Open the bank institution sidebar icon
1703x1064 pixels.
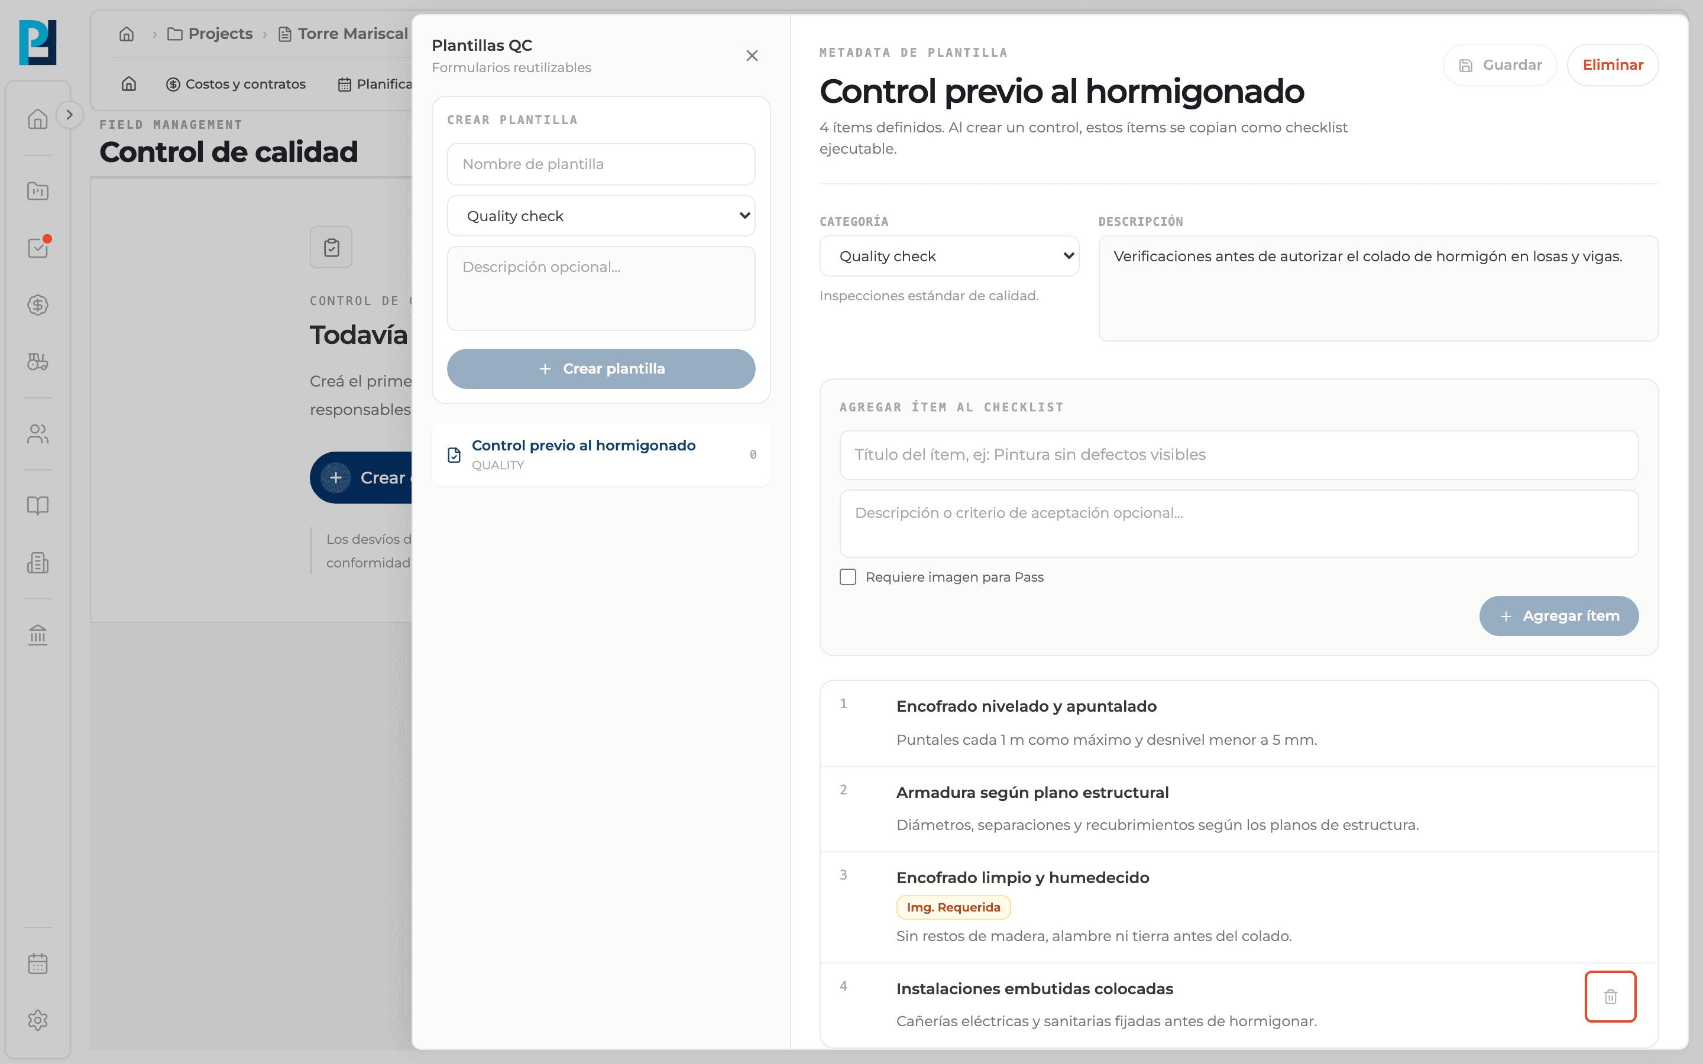[x=37, y=635]
